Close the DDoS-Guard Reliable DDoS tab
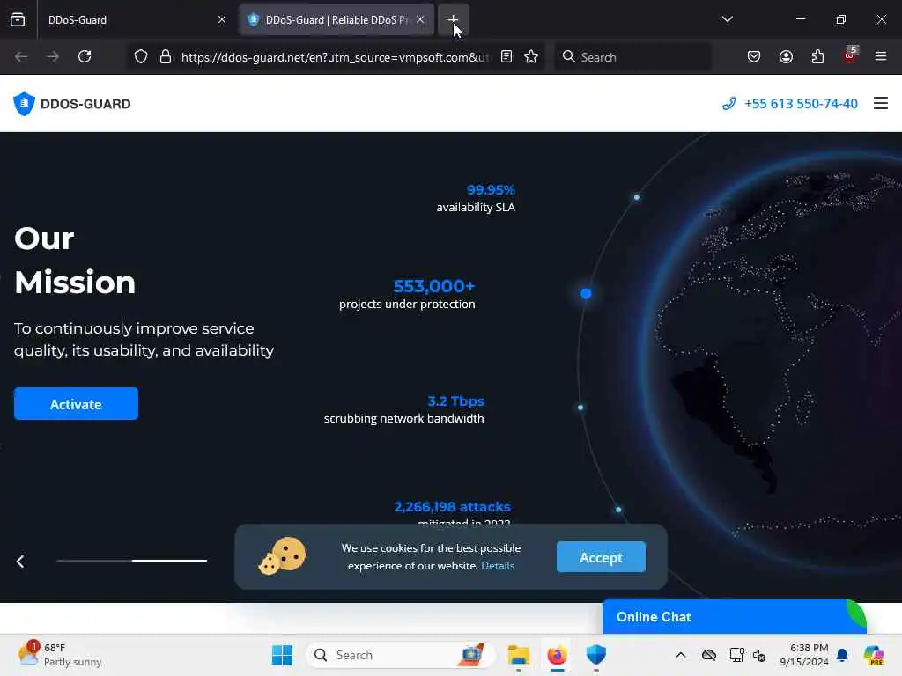Screen dimensions: 902x676 pos(420,19)
